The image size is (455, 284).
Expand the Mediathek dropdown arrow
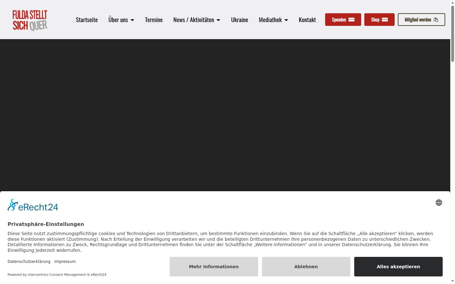(286, 20)
